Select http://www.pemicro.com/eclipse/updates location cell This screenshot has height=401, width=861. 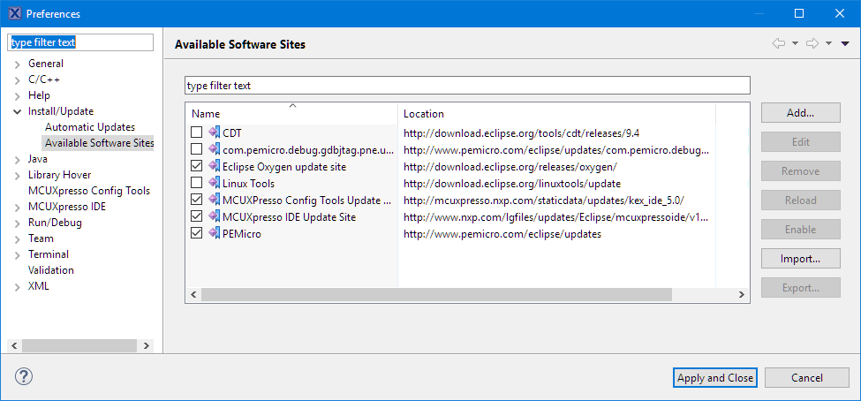(x=502, y=233)
